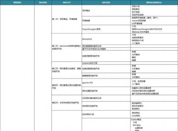The width and height of the screenshot is (178, 131).
Task: Click '使用PowerDesigner设计PDM文件' text
Action: (x=147, y=29)
